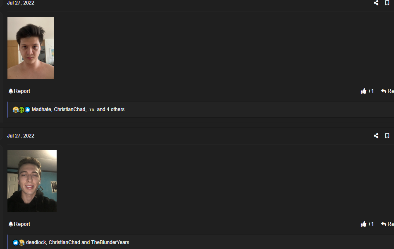Viewport: 394px width, 249px height.
Task: Open the second post's attached photo
Action: coord(32,181)
